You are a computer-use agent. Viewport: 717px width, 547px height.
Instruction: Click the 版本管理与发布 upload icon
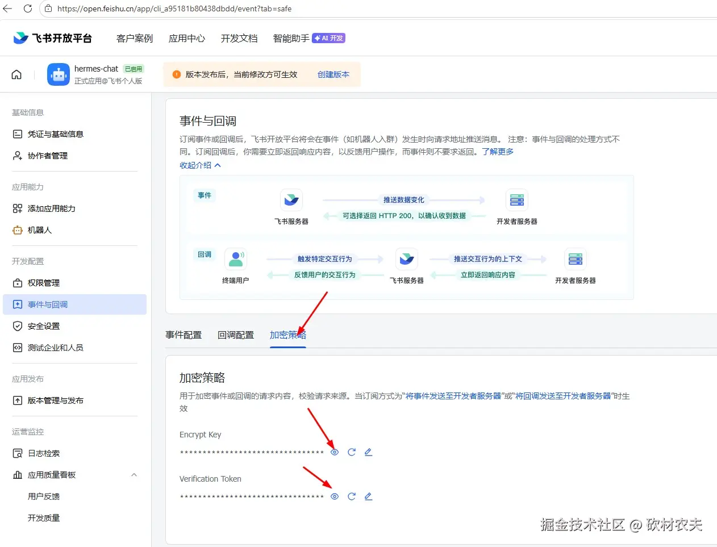(x=18, y=400)
